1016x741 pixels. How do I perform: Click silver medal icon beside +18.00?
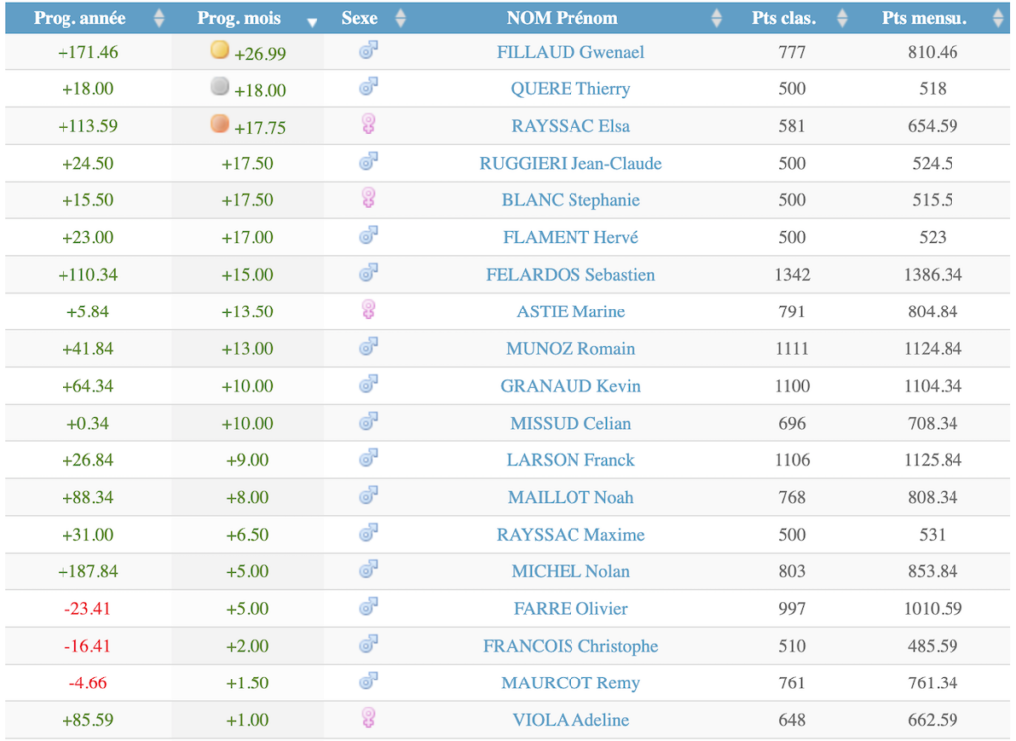220,86
